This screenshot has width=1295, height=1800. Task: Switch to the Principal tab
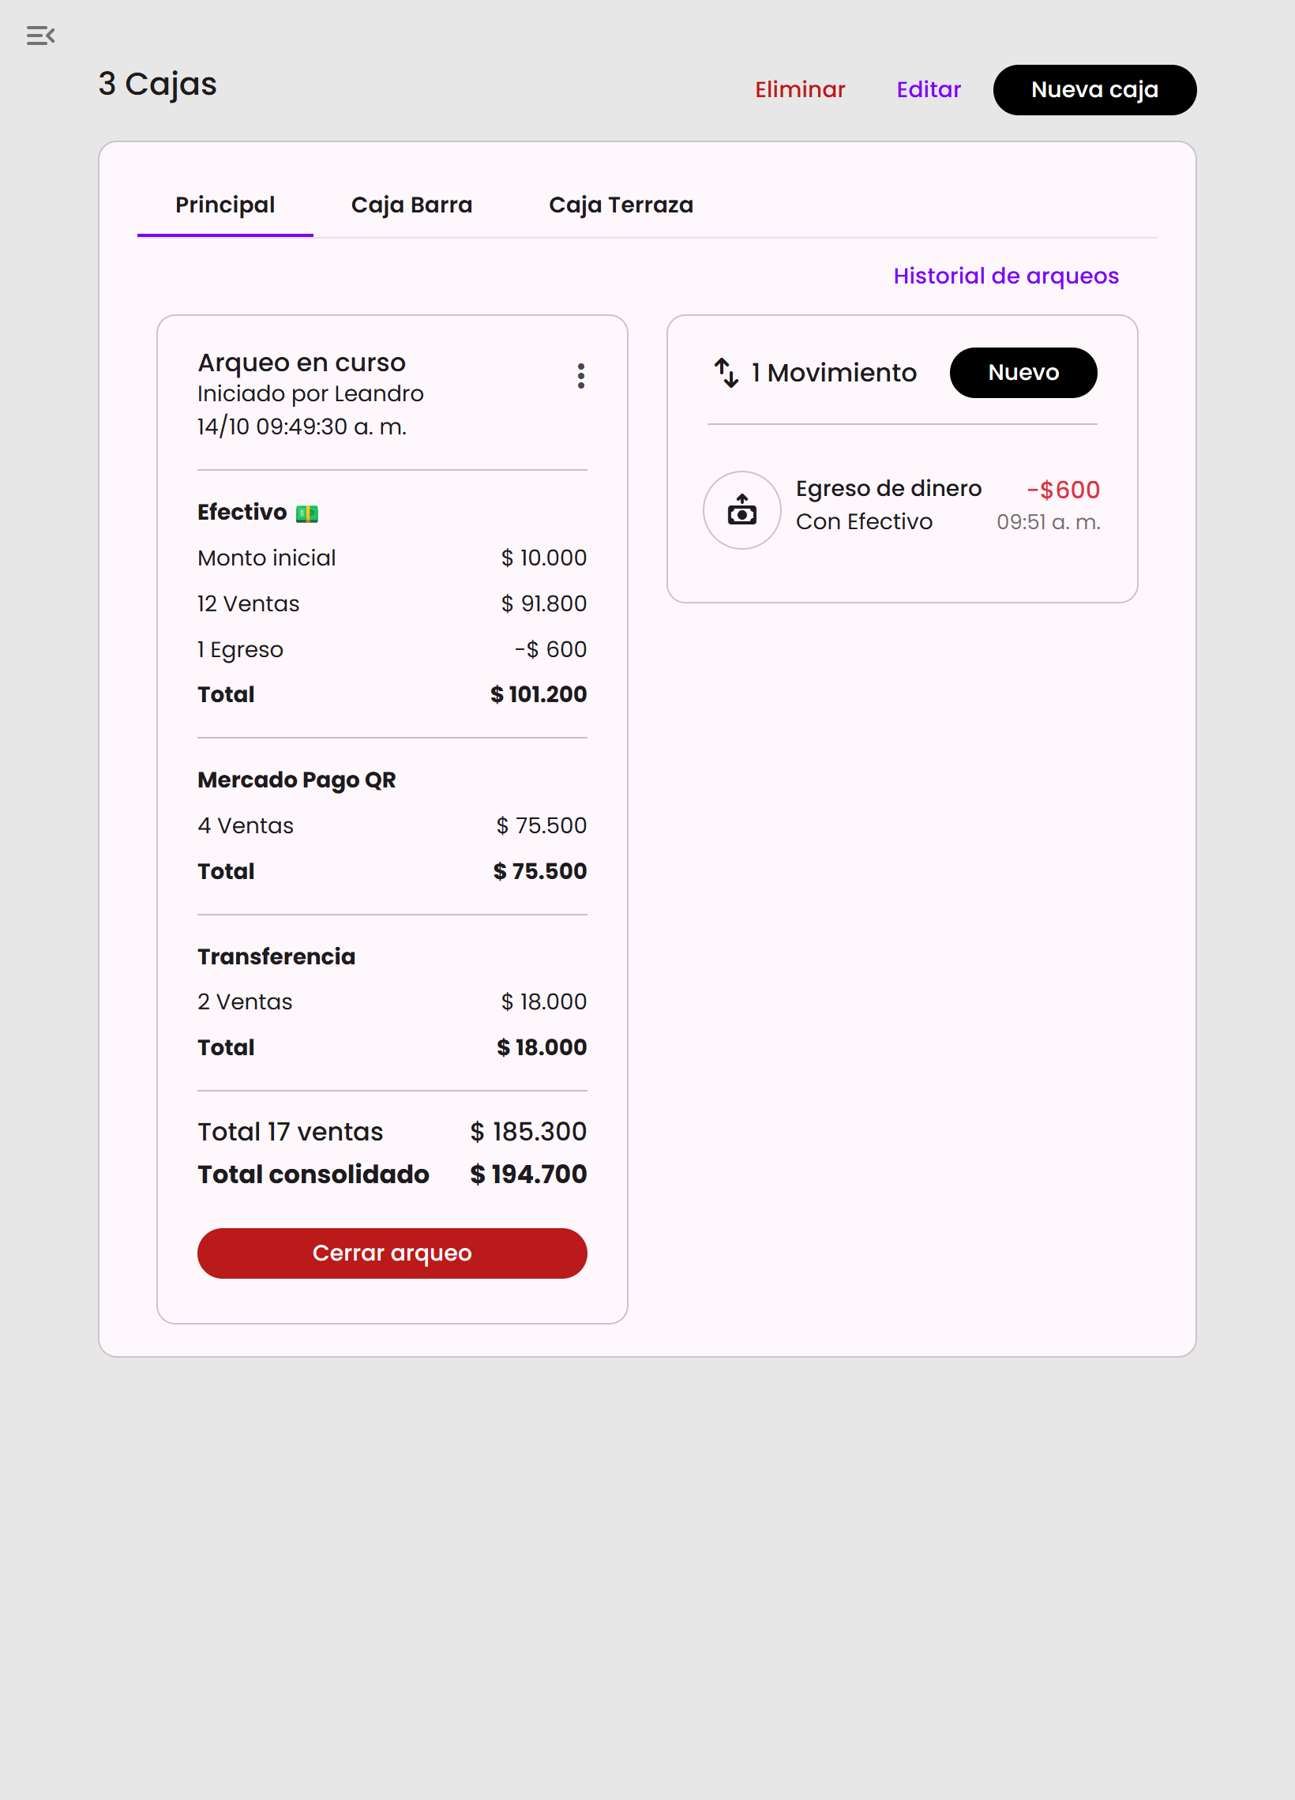tap(224, 205)
